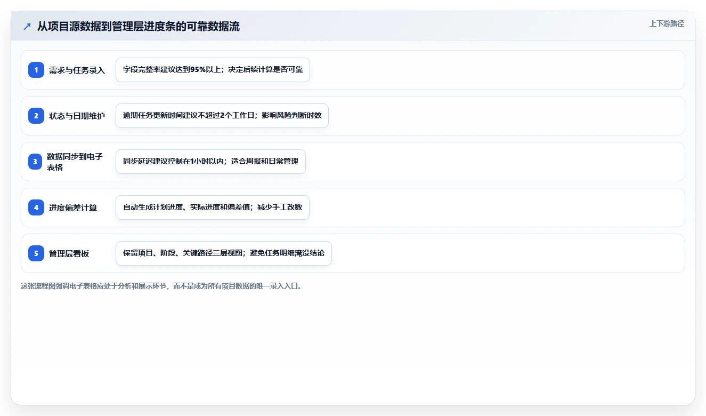Select the 管理层看板 step label
Screen dimensions: 706x416
[x=69, y=253]
